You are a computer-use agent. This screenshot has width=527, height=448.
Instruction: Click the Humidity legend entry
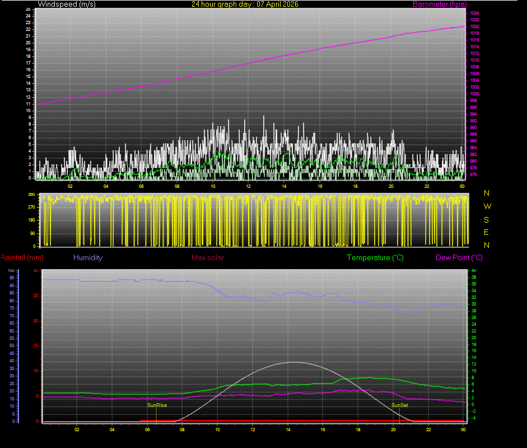(x=87, y=257)
